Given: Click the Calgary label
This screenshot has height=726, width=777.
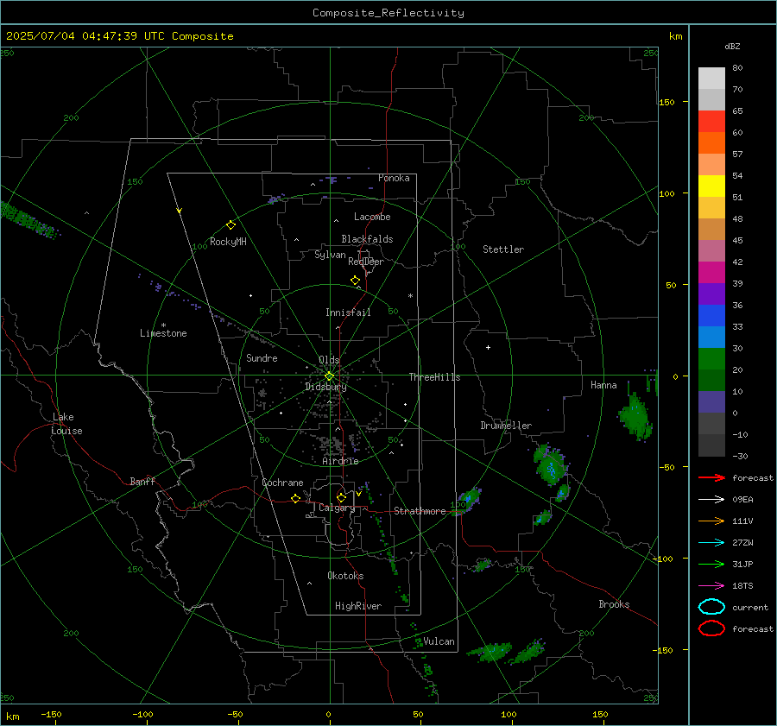Looking at the screenshot, I should 337,508.
